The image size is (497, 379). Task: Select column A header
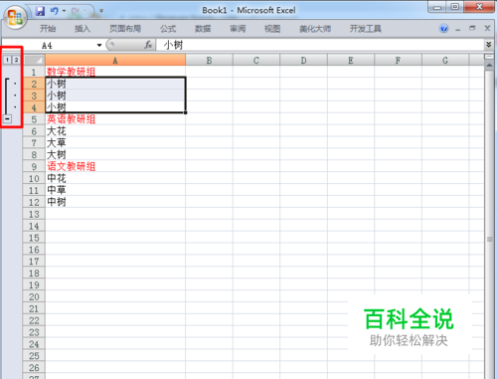[115, 61]
